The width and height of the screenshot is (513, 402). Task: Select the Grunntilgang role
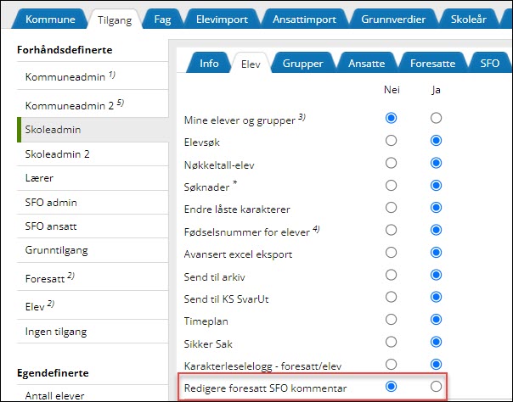pos(55,251)
